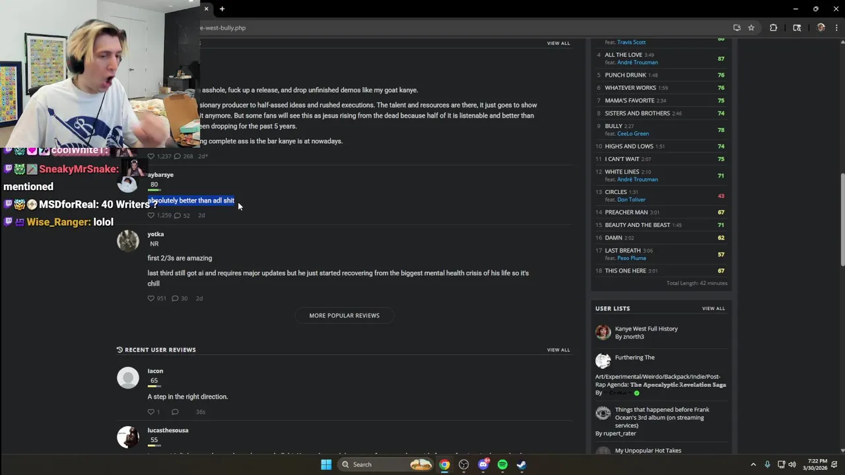Image resolution: width=845 pixels, height=475 pixels.
Task: Open the Windows Start menu
Action: tap(326, 464)
